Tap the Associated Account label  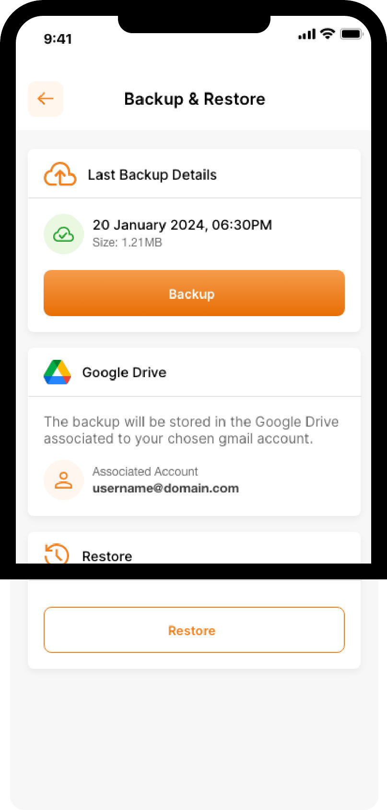(145, 472)
